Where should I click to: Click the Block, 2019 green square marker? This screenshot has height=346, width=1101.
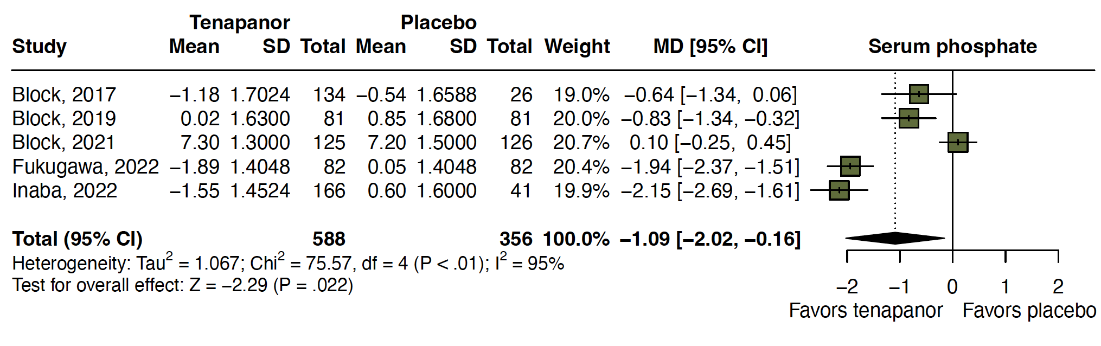909,118
